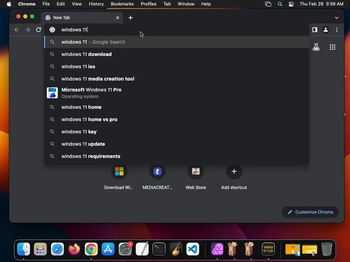Screen dimensions: 350x262
Task: Expand the tab search chevron
Action: coord(337,18)
